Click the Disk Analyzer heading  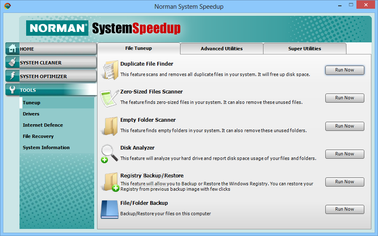pyautogui.click(x=137, y=147)
